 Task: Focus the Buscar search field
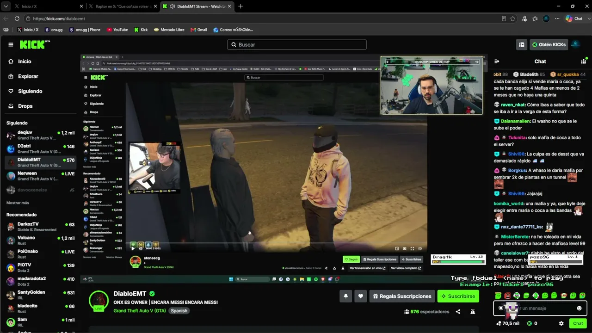pyautogui.click(x=297, y=44)
